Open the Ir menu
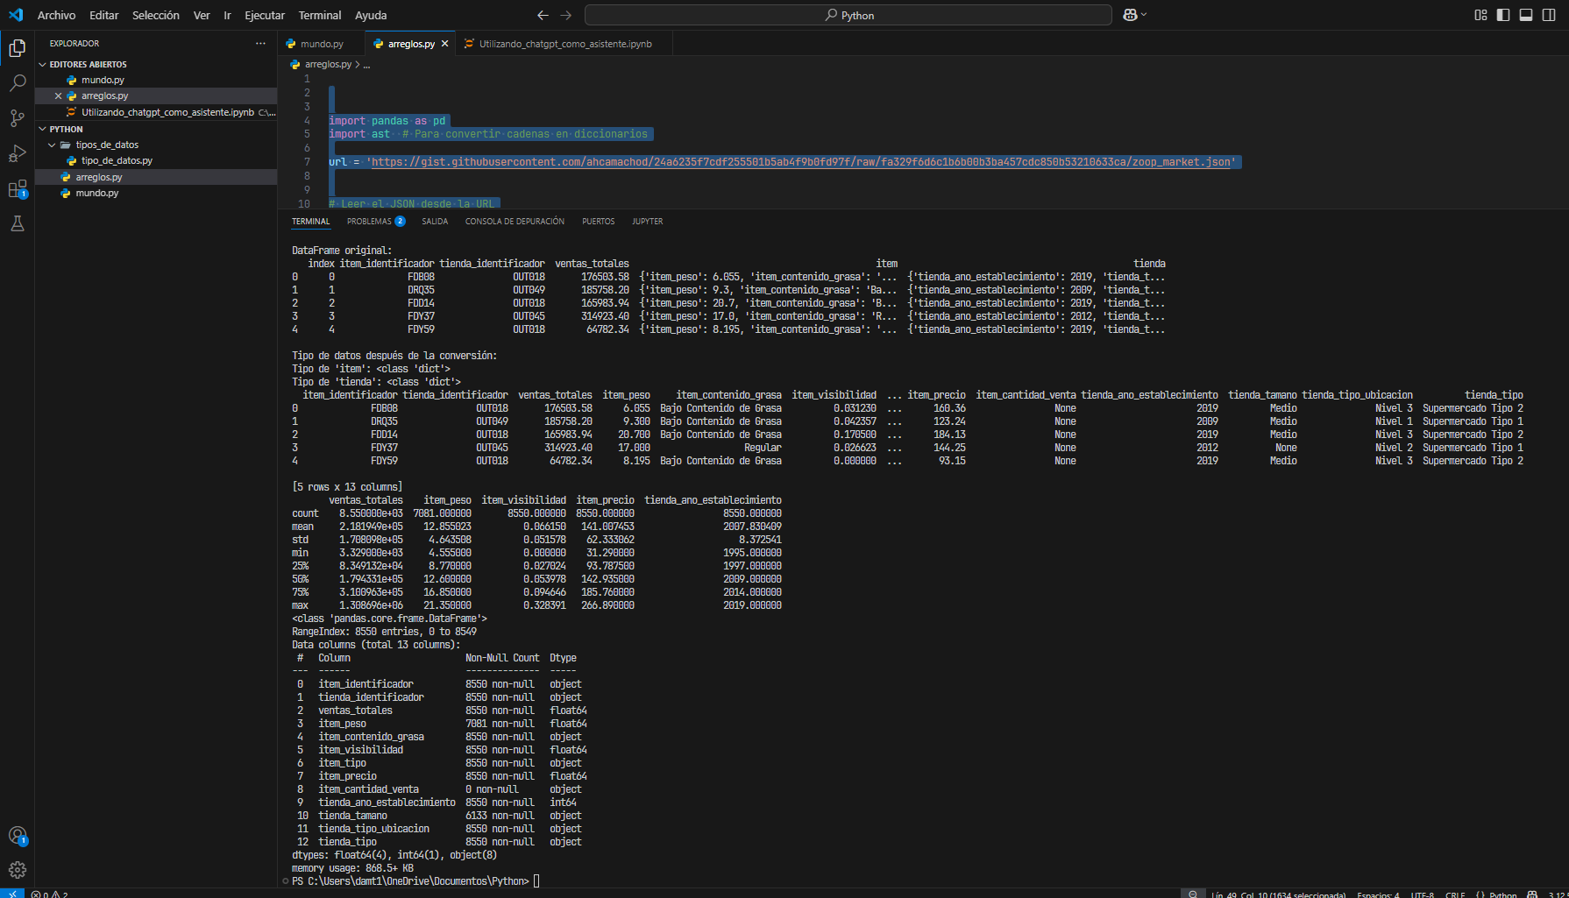The height and width of the screenshot is (898, 1569). pos(227,15)
